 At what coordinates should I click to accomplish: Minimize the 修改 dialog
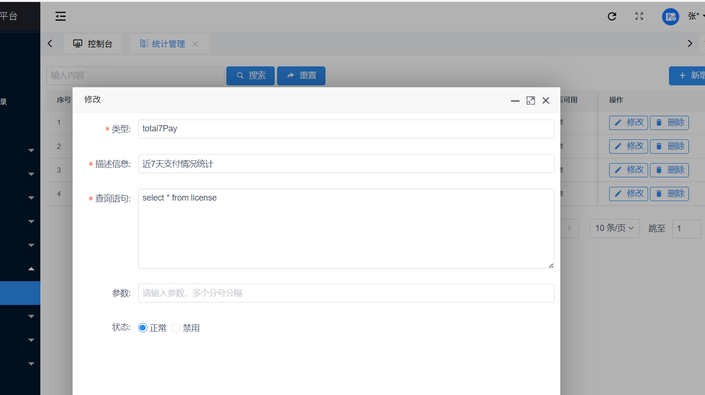coord(515,101)
